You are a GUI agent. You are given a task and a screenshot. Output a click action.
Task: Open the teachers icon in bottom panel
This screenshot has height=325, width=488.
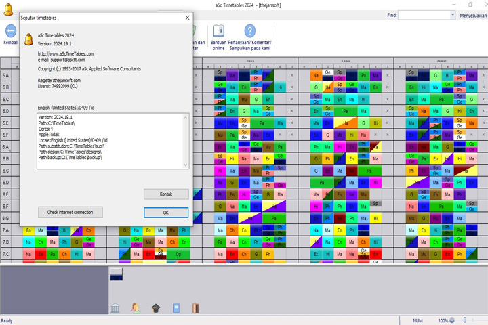[x=136, y=308]
